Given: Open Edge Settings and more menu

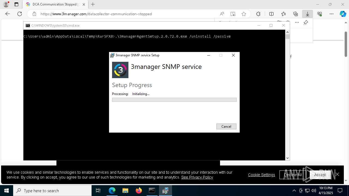Looking at the screenshot, I should tap(332, 14).
